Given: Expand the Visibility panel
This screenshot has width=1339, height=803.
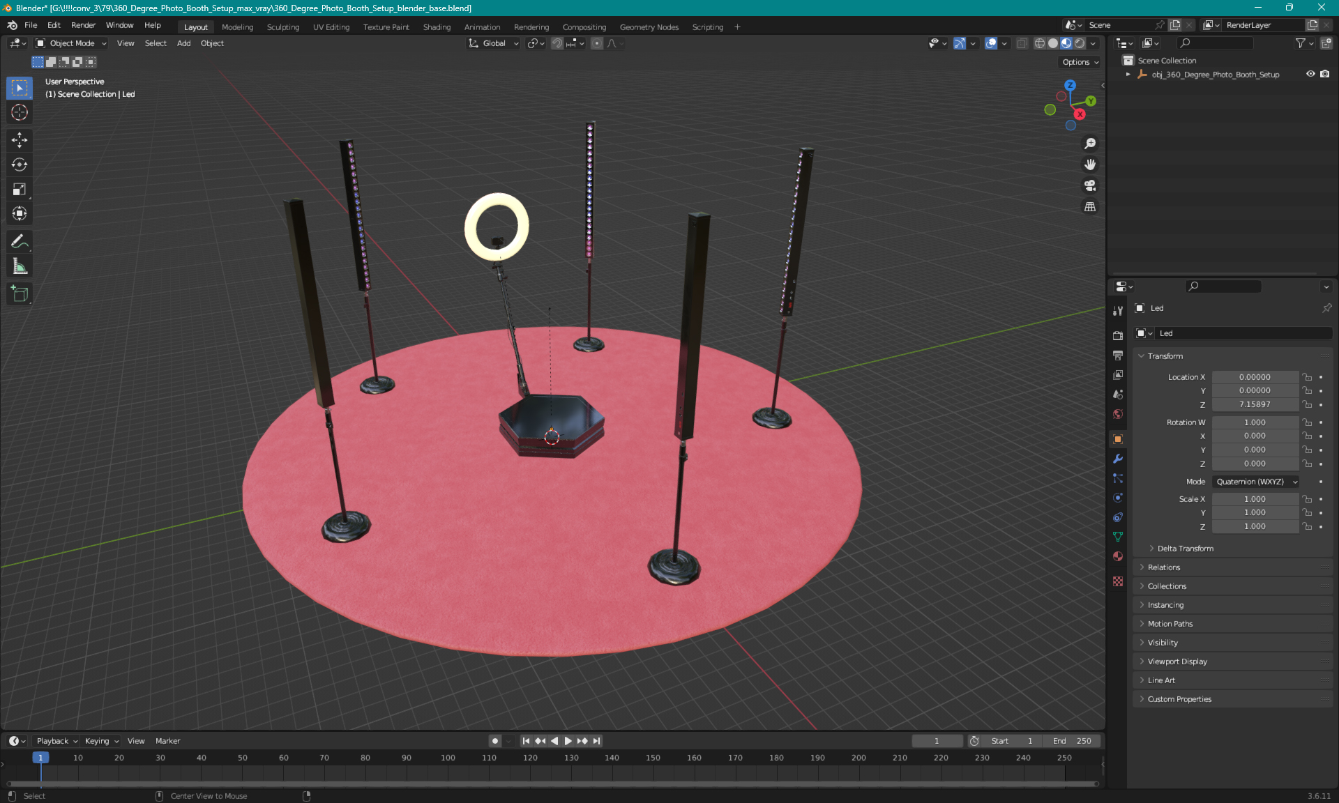Looking at the screenshot, I should (x=1162, y=643).
